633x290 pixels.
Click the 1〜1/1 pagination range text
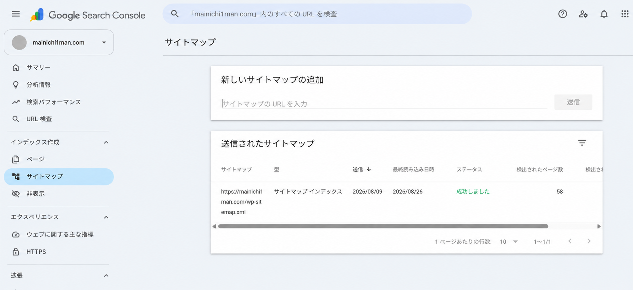[542, 242]
